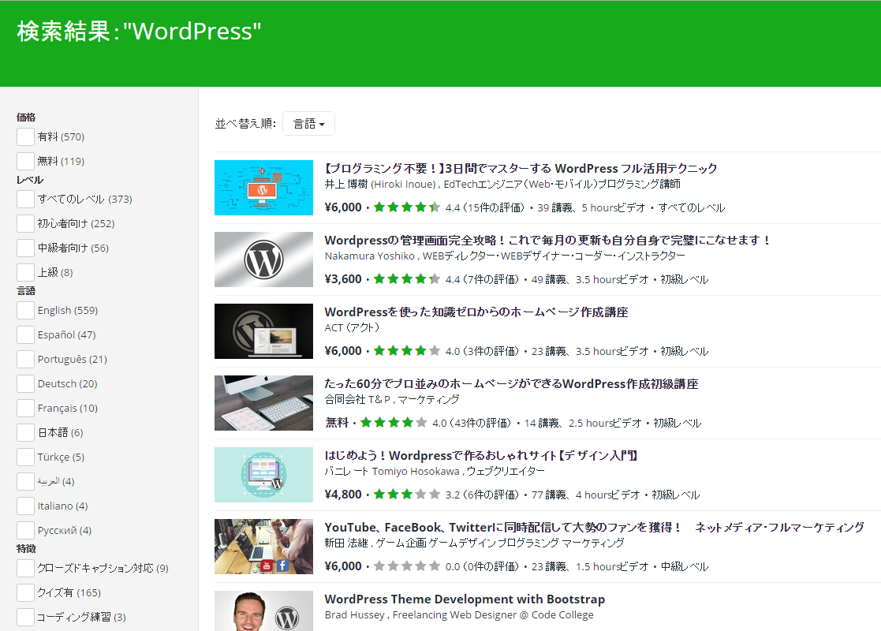Click instructor 合同会社 T& P
This screenshot has width=881, height=631.
click(x=357, y=400)
